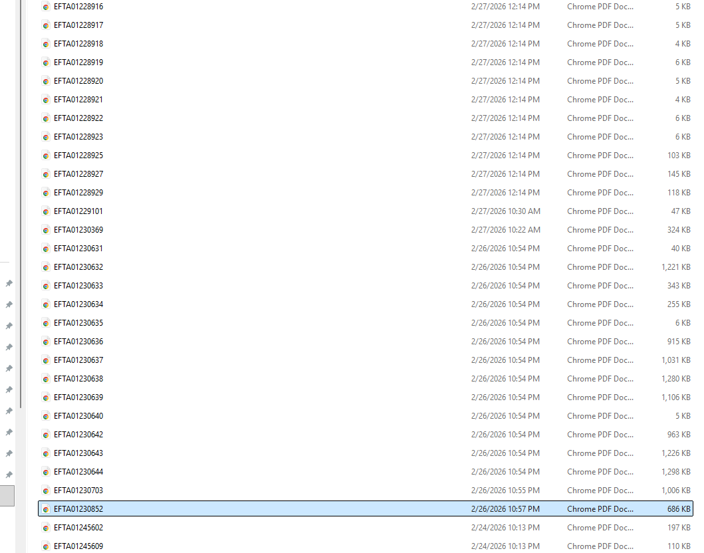Select the Chrome icon for EFTA01230632

[46, 267]
